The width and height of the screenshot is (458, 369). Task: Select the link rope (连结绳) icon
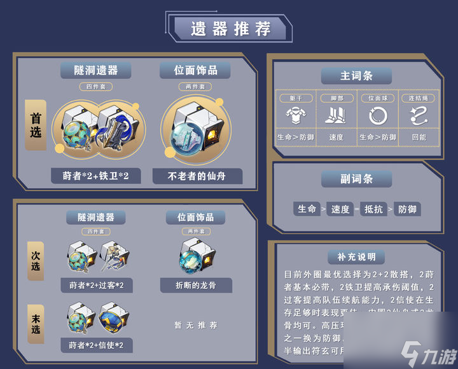coord(419,115)
